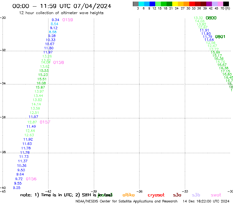Click the -39 longitude axis label
The width and height of the screenshot is (233, 204).
point(94,191)
